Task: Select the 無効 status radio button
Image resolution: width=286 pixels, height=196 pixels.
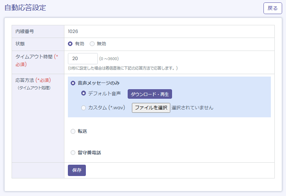Action: pyautogui.click(x=92, y=44)
